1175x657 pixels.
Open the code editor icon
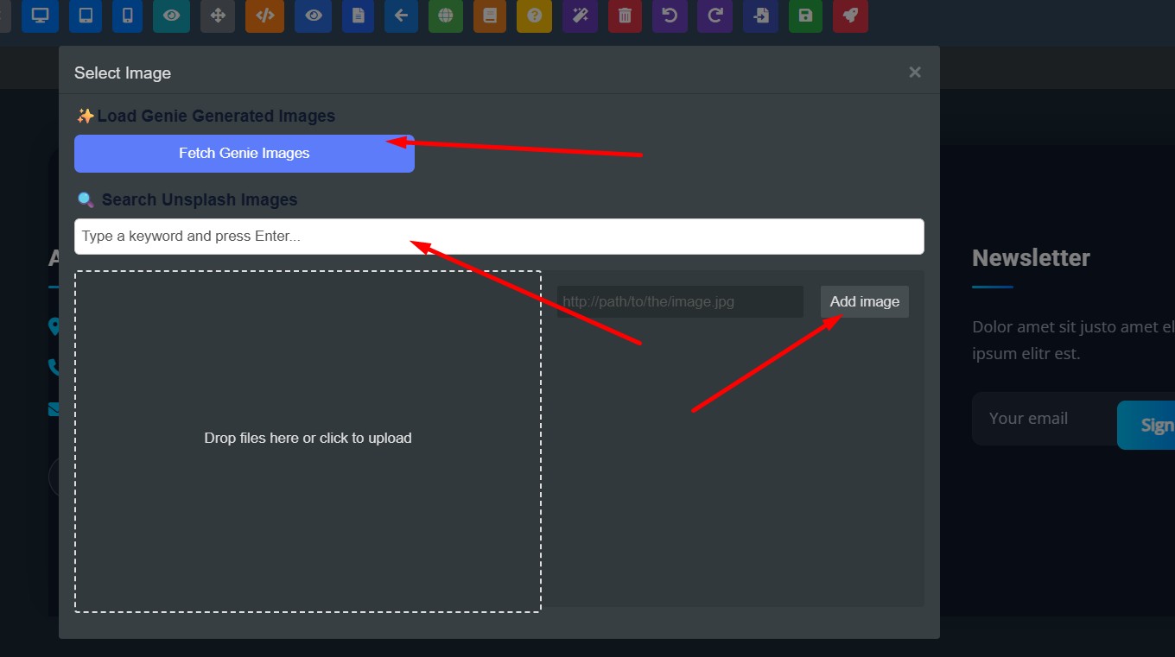point(264,16)
